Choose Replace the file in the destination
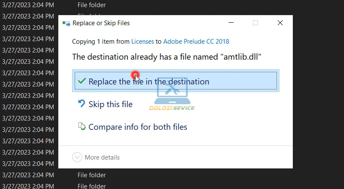This screenshot has width=344, height=189. pyautogui.click(x=175, y=81)
